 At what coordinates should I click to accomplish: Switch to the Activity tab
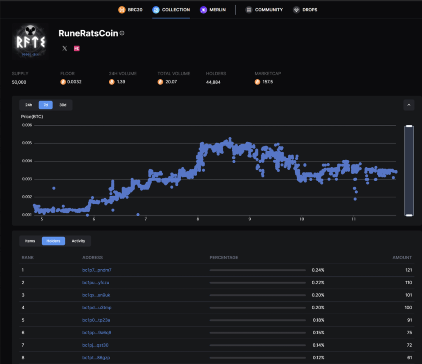pyautogui.click(x=78, y=241)
